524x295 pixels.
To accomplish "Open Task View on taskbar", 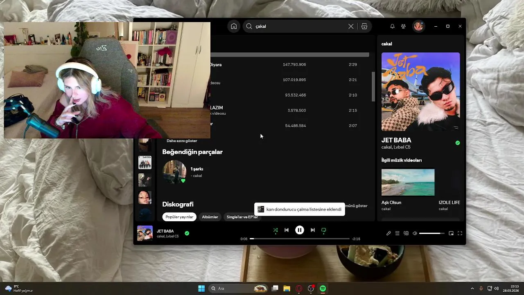I will click(275, 288).
